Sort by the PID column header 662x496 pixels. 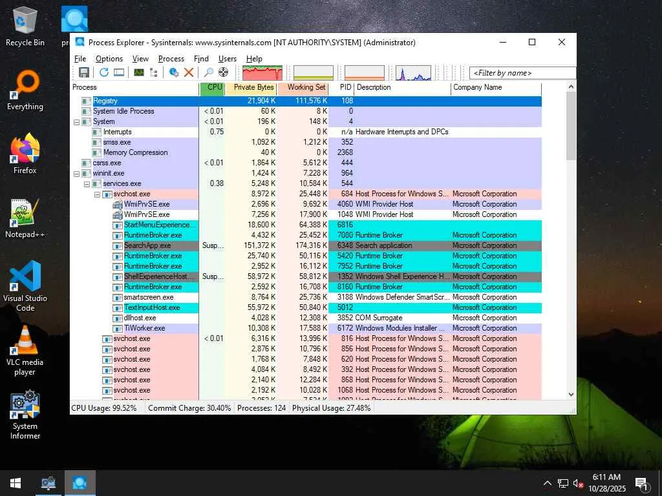click(341, 87)
